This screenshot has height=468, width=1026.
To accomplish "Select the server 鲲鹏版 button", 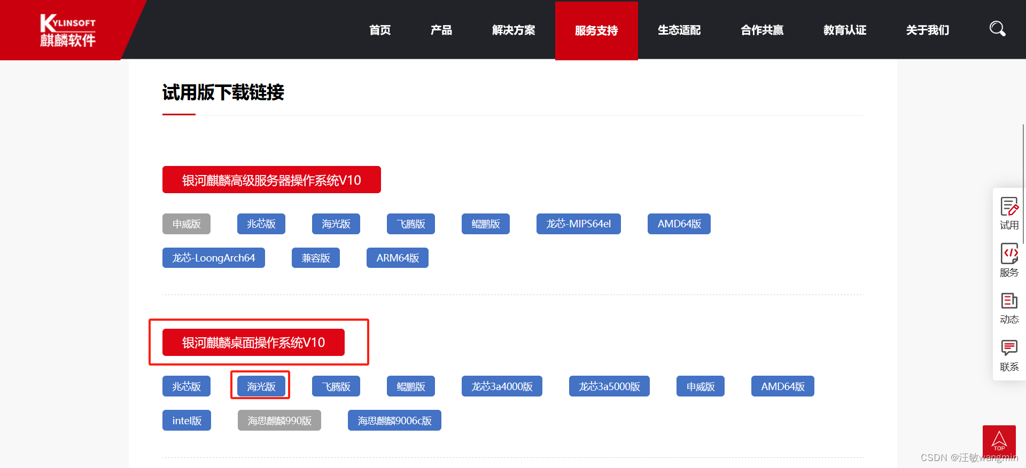I will pos(486,224).
